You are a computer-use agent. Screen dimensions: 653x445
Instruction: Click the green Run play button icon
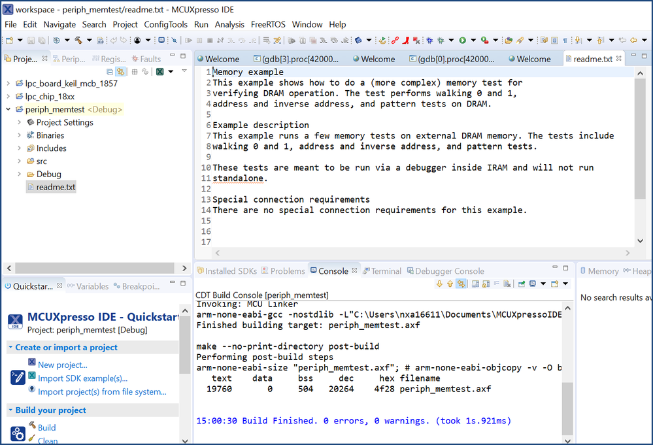(x=462, y=41)
